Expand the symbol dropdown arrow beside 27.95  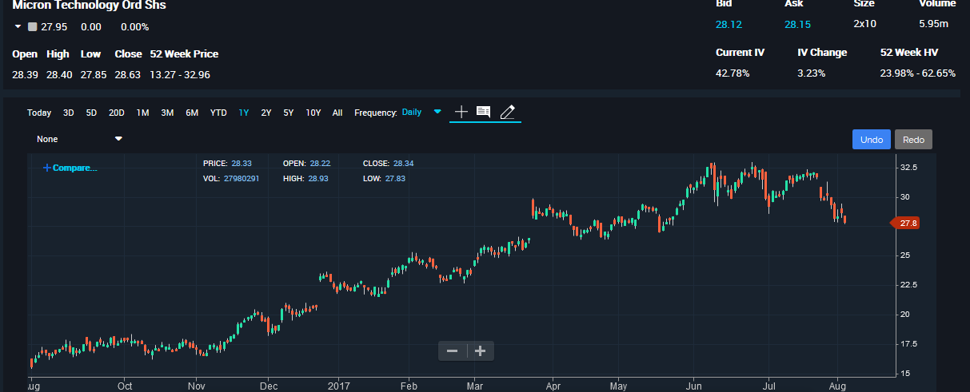[x=18, y=27]
